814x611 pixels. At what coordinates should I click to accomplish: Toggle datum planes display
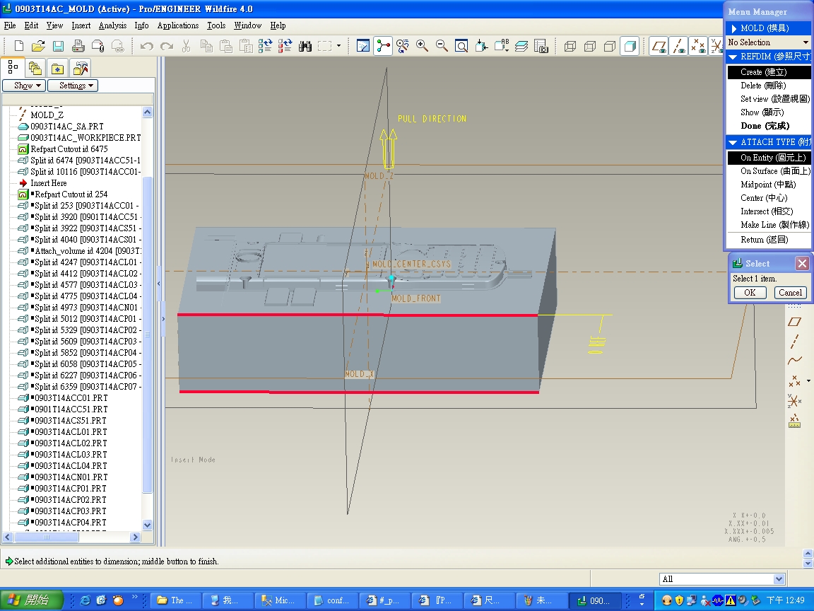[659, 46]
